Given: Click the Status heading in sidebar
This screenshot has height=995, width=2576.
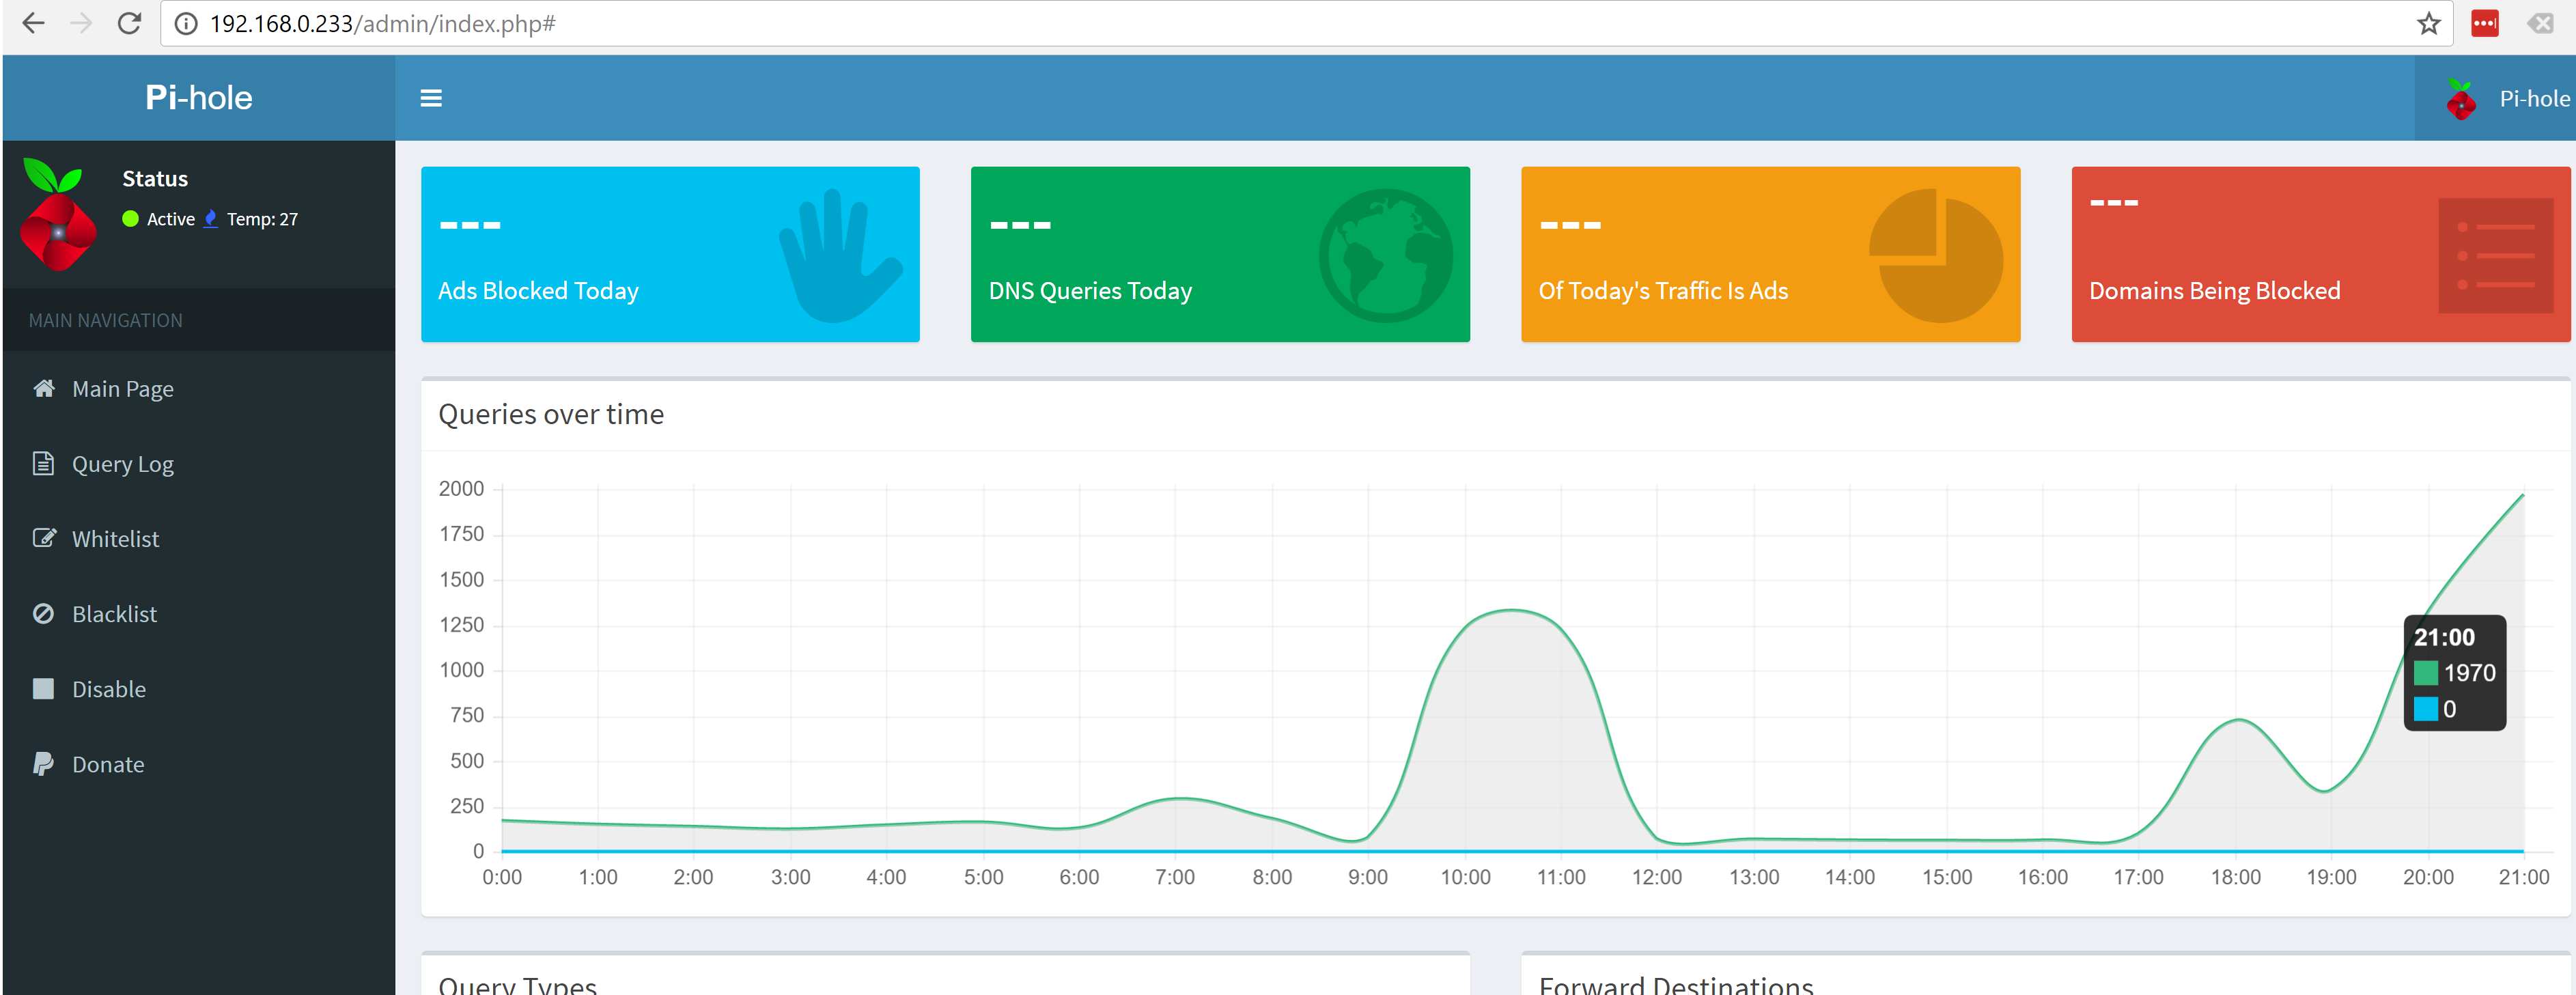Looking at the screenshot, I should click(155, 179).
